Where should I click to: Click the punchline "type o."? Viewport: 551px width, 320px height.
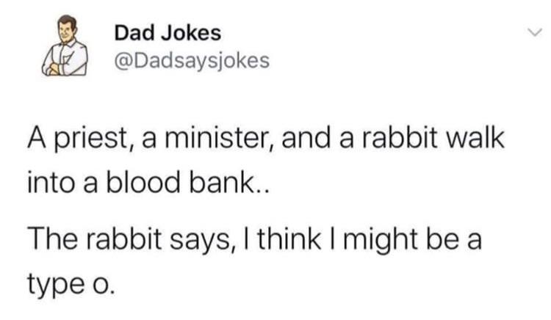[71, 283]
